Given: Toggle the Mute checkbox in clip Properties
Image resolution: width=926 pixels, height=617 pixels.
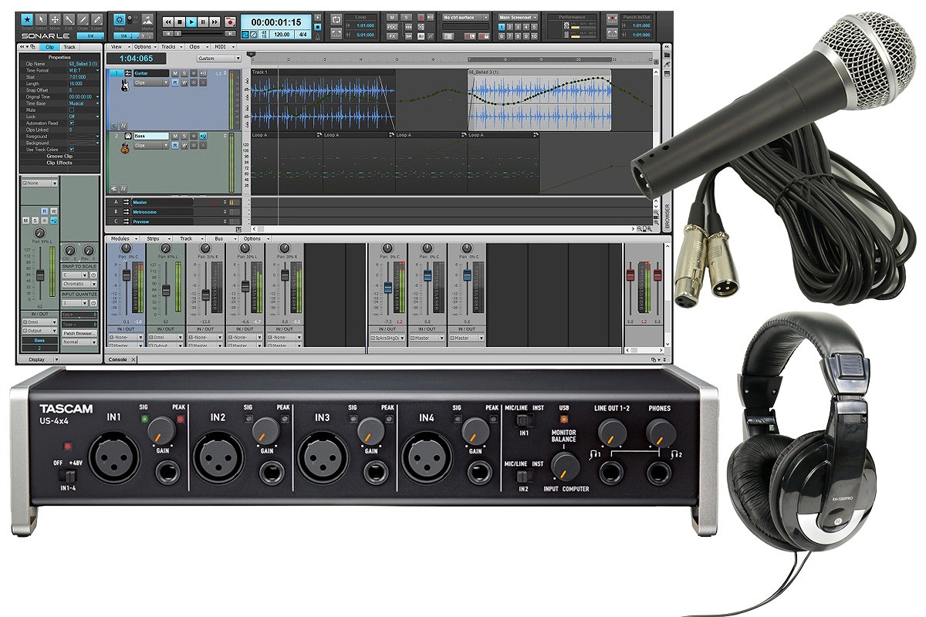Looking at the screenshot, I should 72,110.
